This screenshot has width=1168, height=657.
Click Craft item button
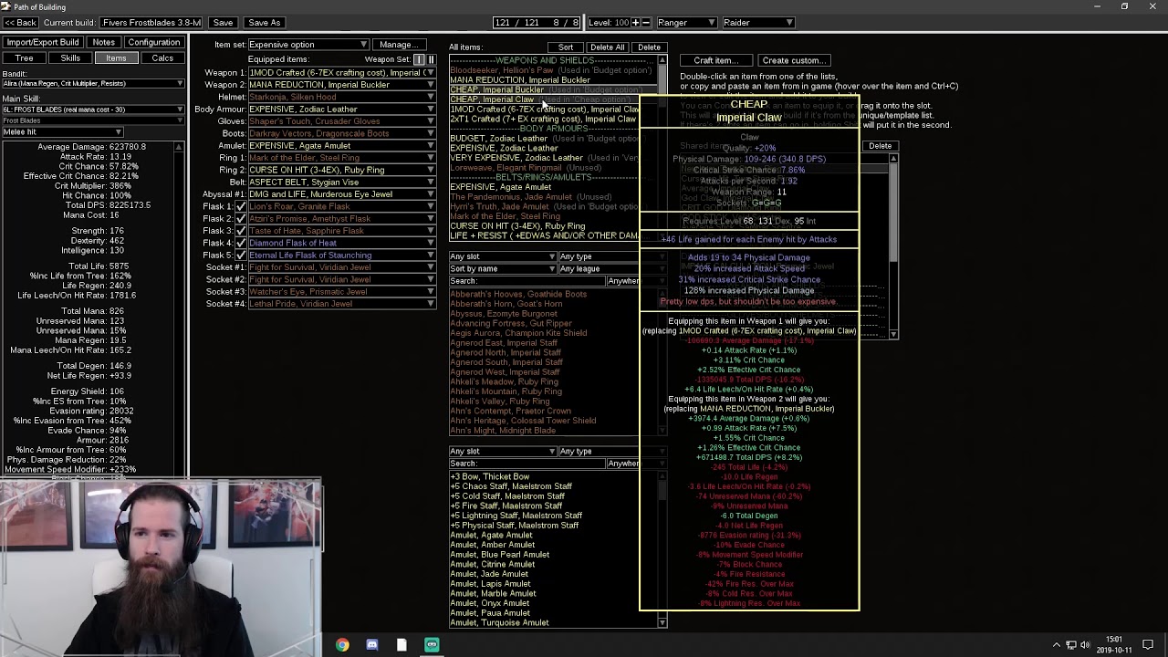click(715, 61)
